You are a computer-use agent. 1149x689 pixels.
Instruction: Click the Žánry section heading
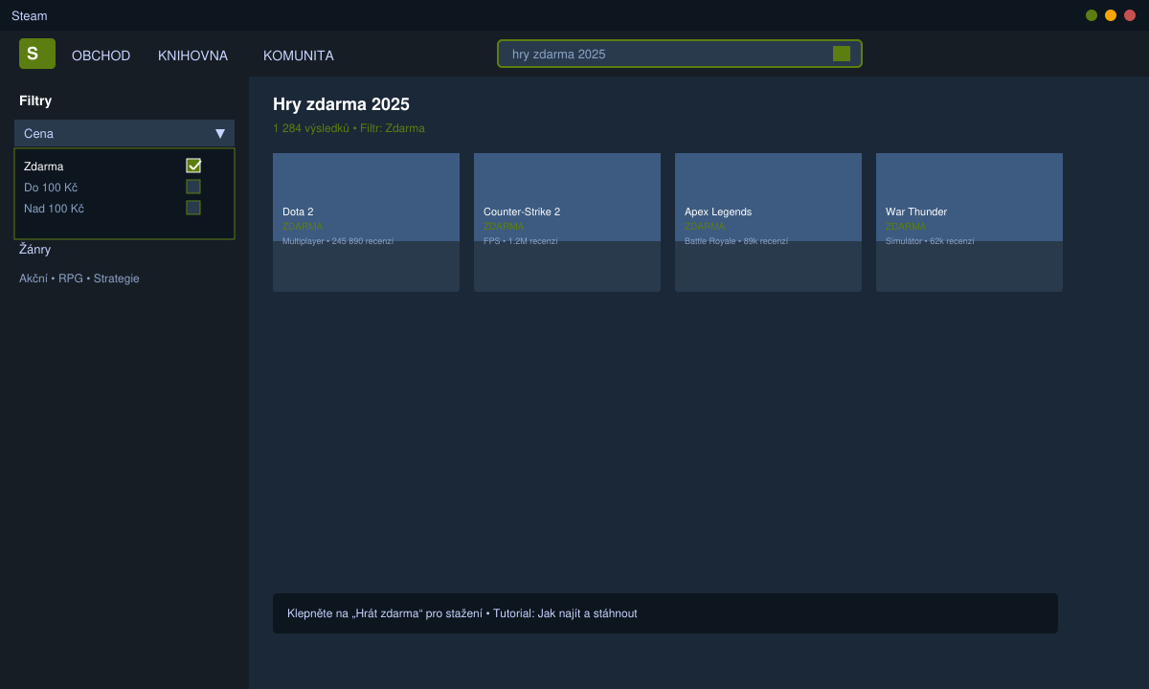(35, 249)
